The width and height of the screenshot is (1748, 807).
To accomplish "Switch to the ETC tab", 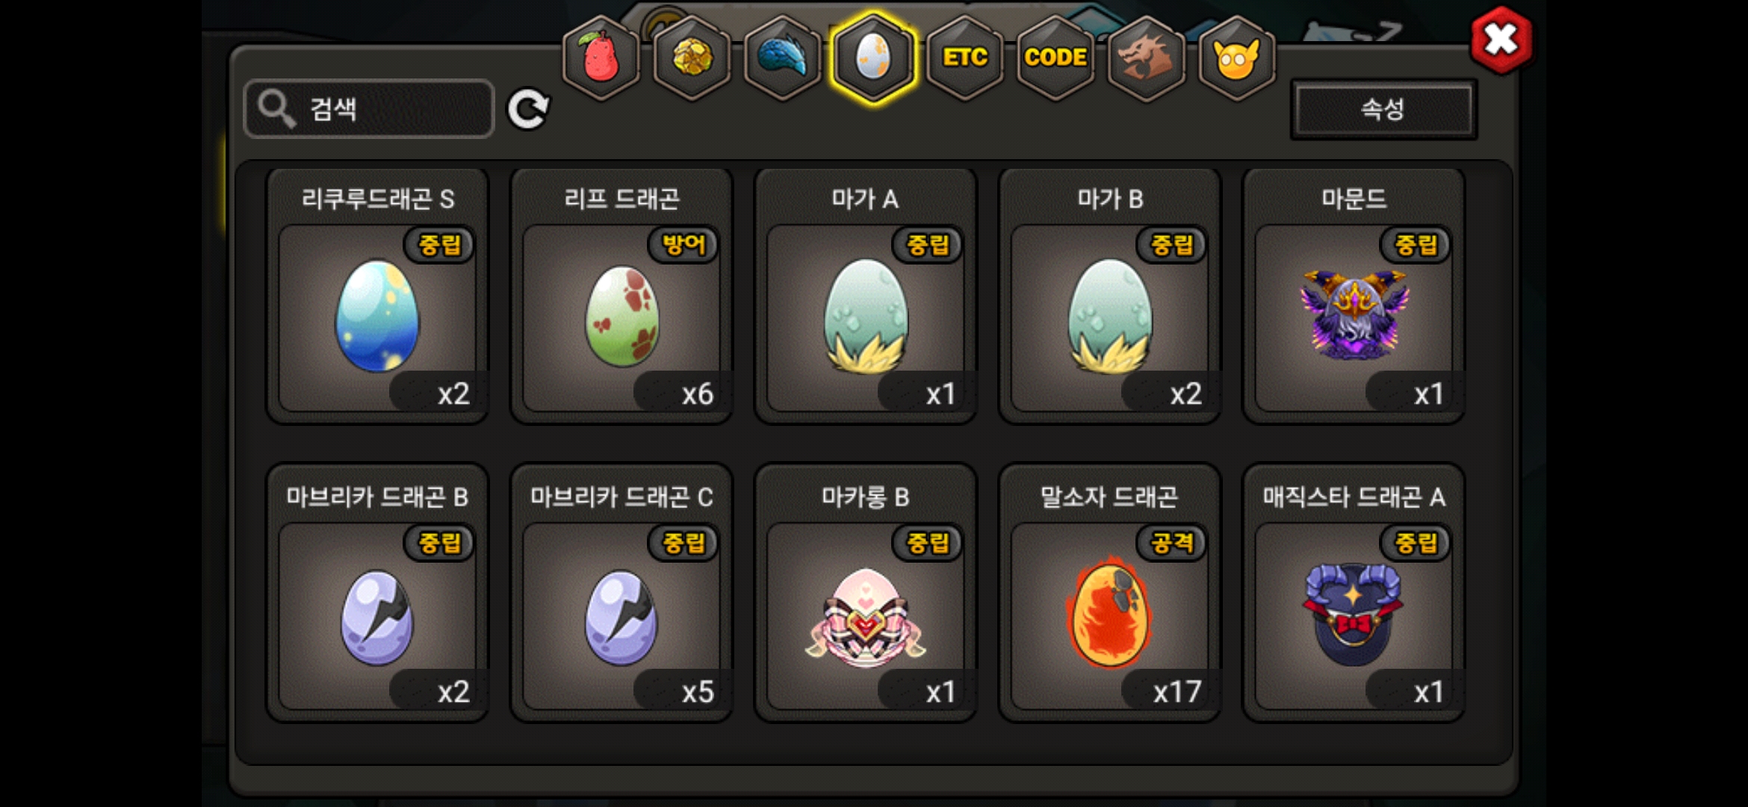I will pos(964,58).
